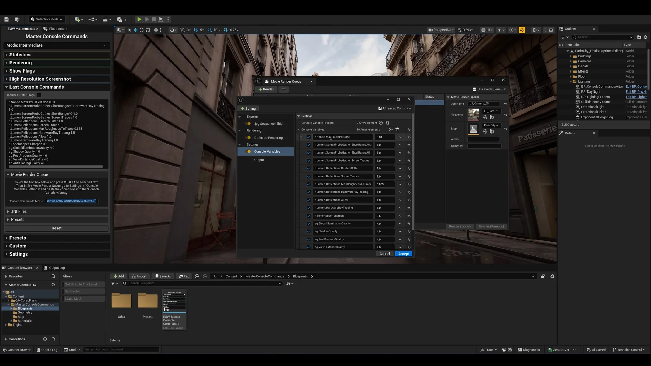Click the Save current level icon
The width and height of the screenshot is (651, 366).
(6, 19)
